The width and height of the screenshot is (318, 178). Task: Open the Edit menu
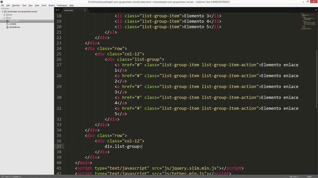[x=8, y=5]
